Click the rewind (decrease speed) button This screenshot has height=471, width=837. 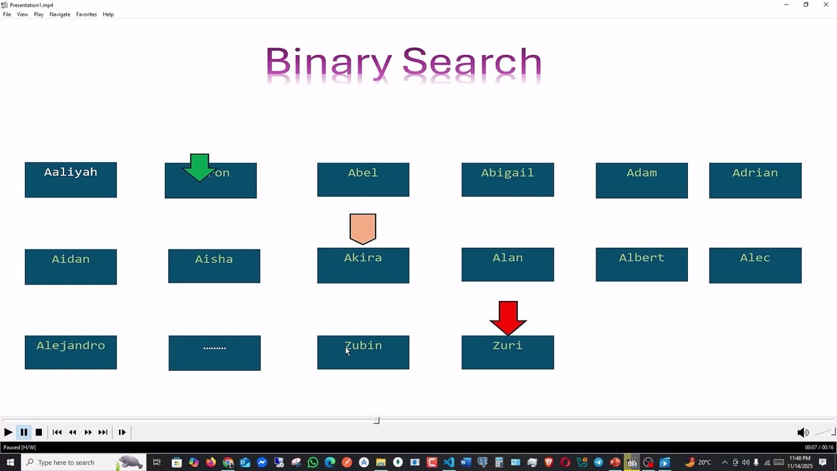(73, 432)
